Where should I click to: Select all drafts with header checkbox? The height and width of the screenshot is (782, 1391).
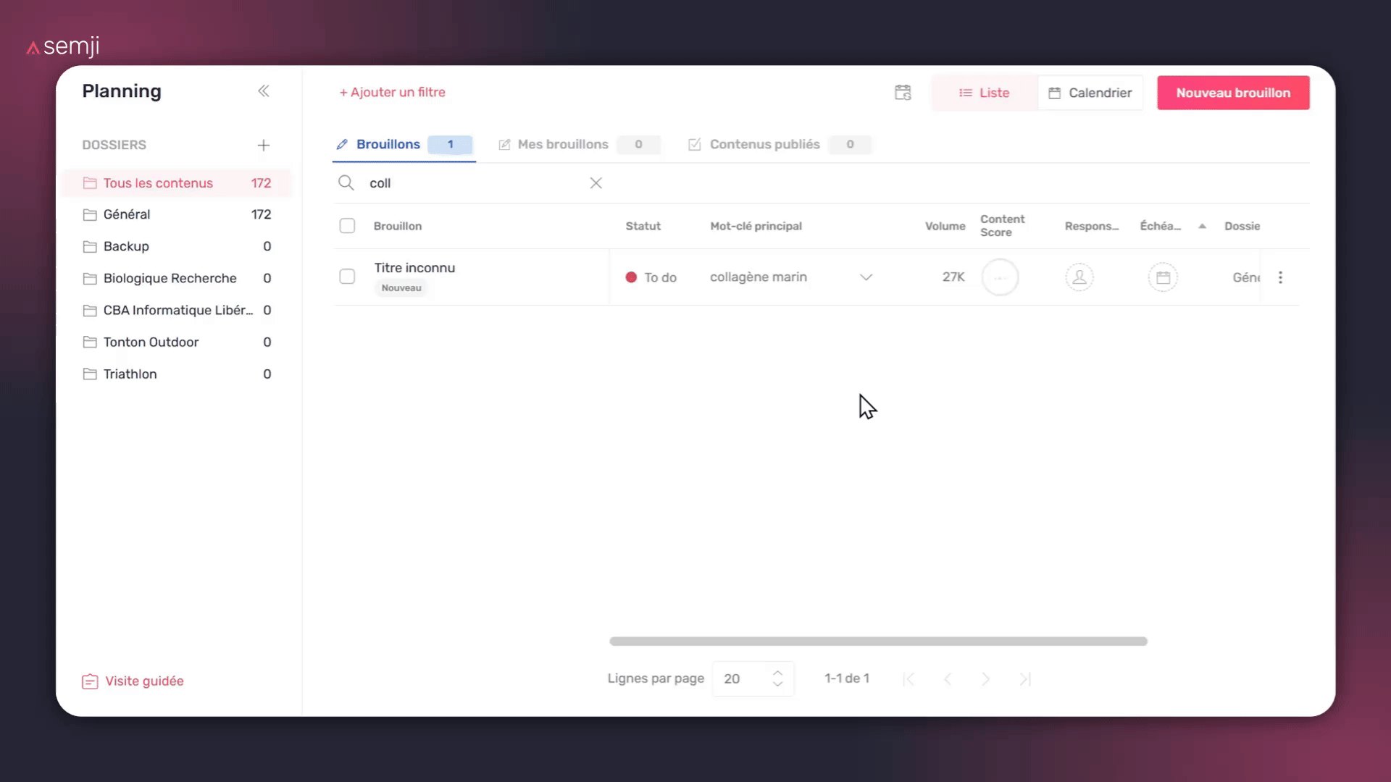(x=347, y=226)
